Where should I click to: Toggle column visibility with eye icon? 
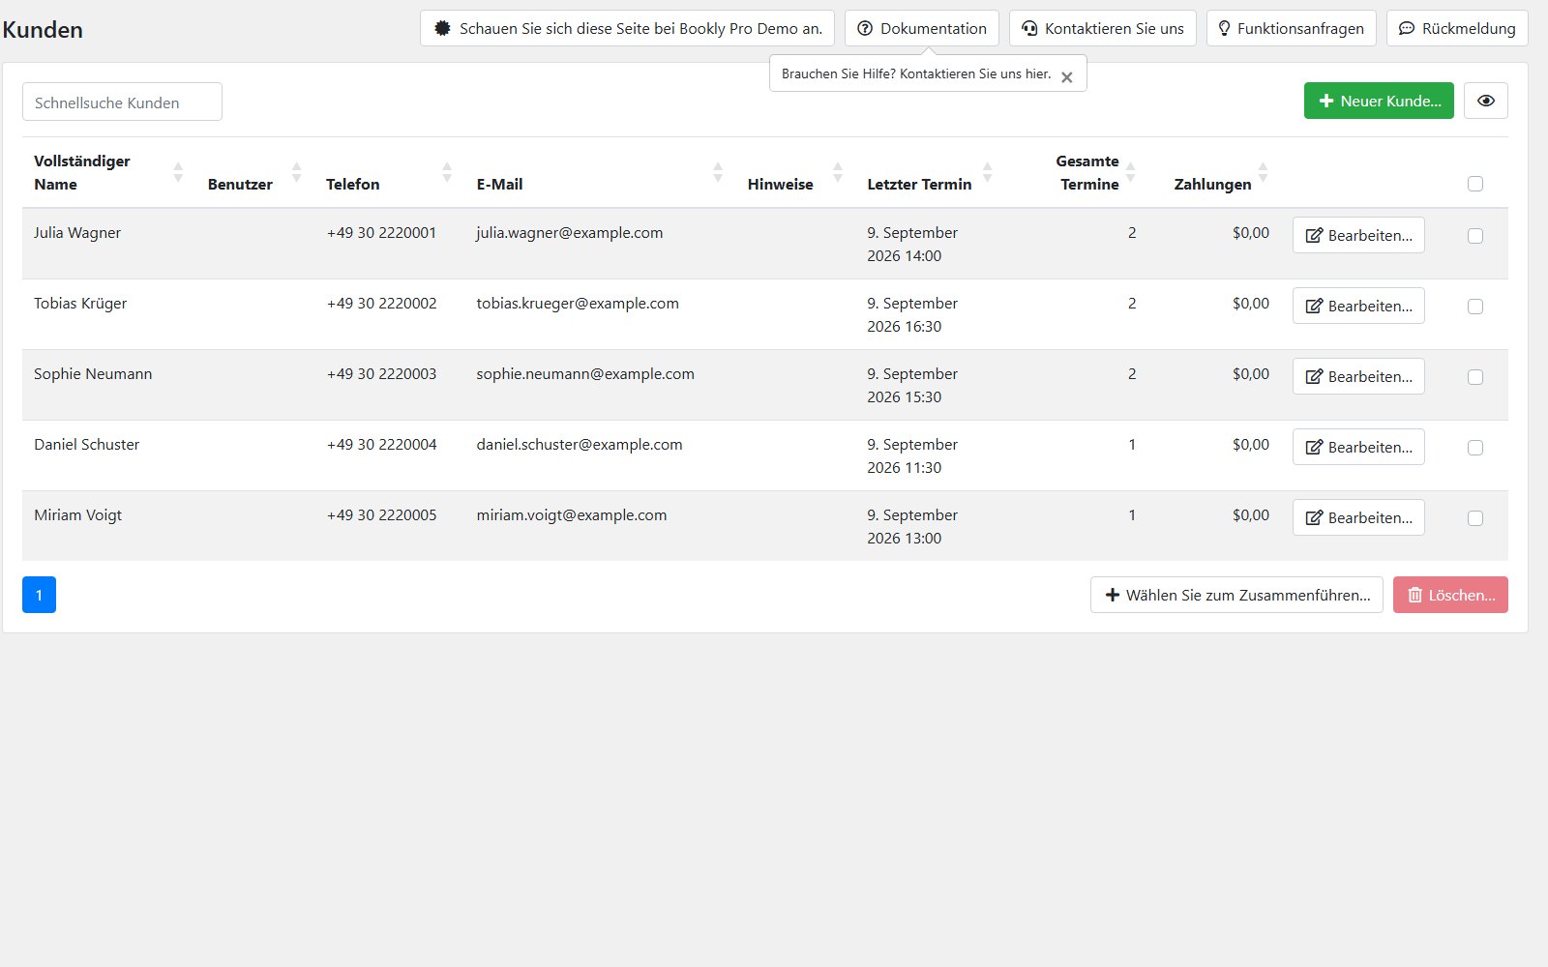pos(1486,101)
